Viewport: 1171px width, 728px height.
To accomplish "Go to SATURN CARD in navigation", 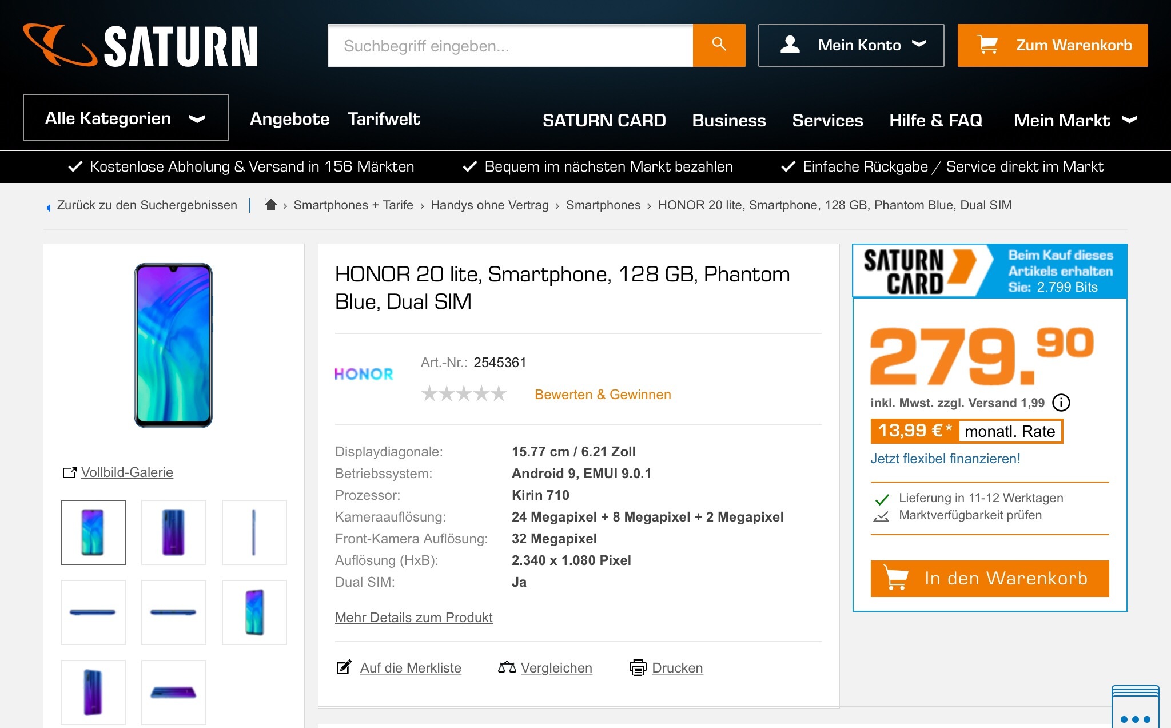I will pyautogui.click(x=604, y=120).
